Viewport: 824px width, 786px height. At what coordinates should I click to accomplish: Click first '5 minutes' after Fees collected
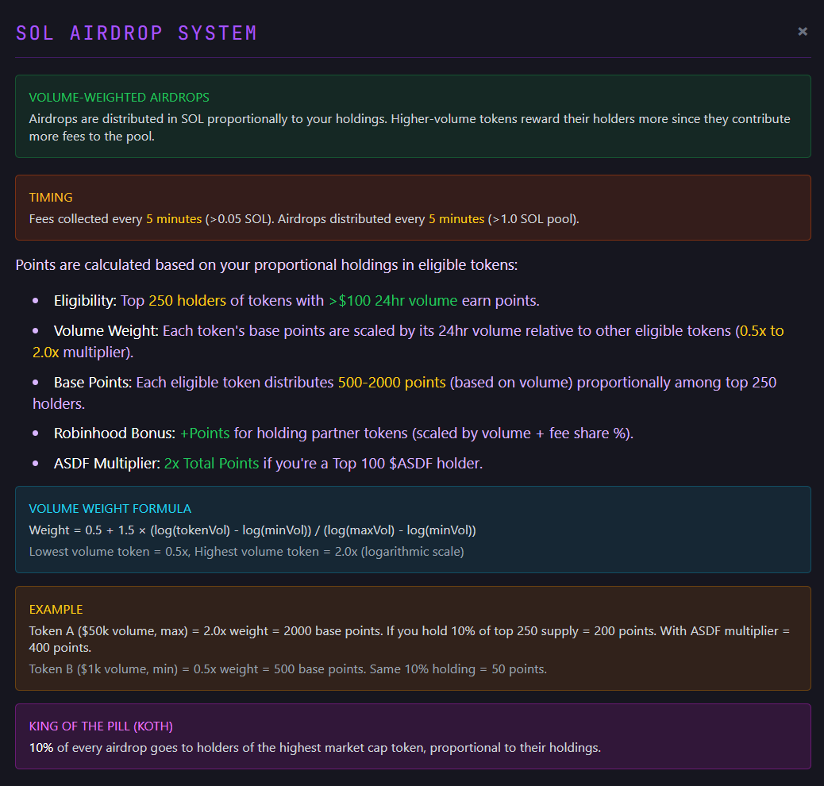click(174, 218)
